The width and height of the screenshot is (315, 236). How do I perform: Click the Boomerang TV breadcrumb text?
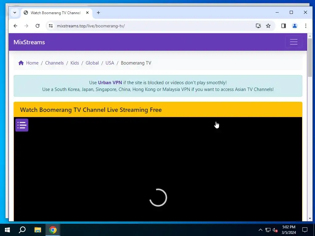136,63
